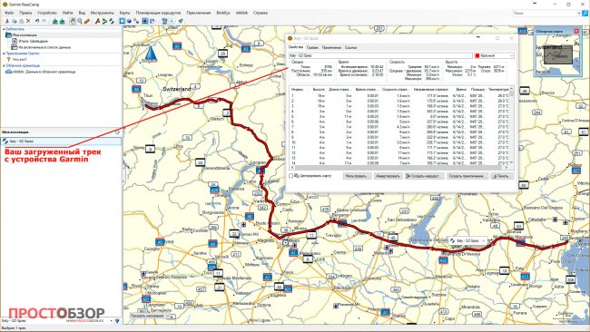Click the Создать приключение button
Viewport: 590px width, 332px height.
pos(467,176)
